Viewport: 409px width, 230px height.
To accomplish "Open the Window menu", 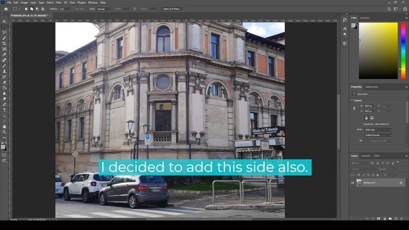I will 93,3.
